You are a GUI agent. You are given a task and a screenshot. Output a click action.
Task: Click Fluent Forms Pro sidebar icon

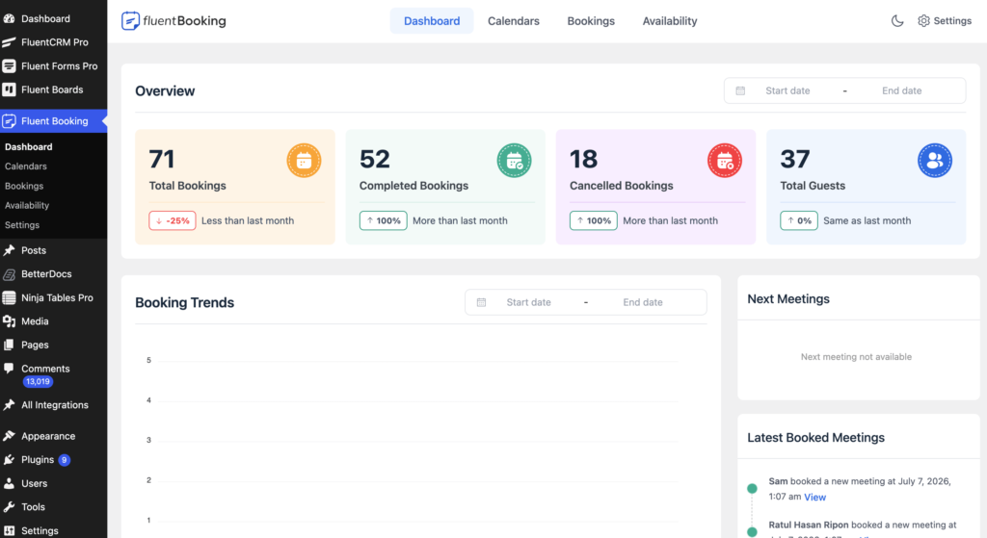tap(9, 66)
